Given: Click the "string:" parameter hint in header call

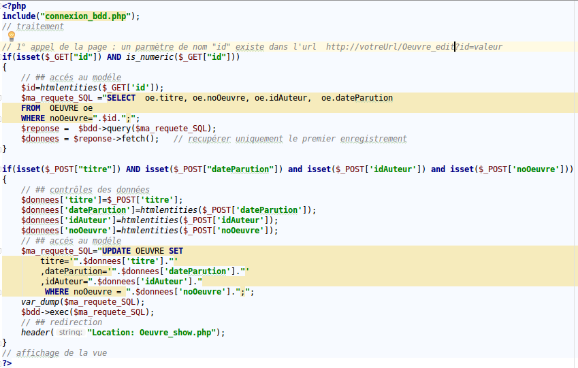Looking at the screenshot, I should click(x=69, y=333).
